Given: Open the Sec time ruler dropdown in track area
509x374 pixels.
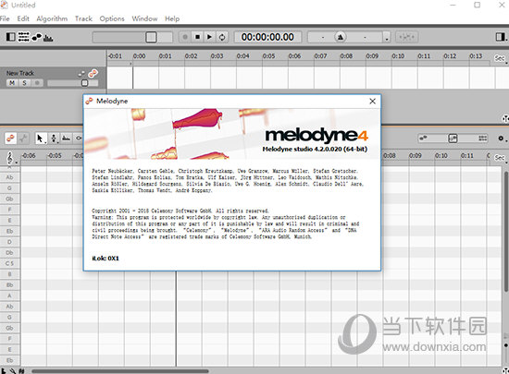Looking at the screenshot, I should 501,58.
